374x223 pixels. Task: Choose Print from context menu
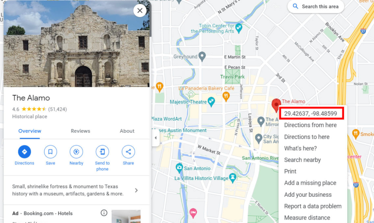[x=290, y=171]
